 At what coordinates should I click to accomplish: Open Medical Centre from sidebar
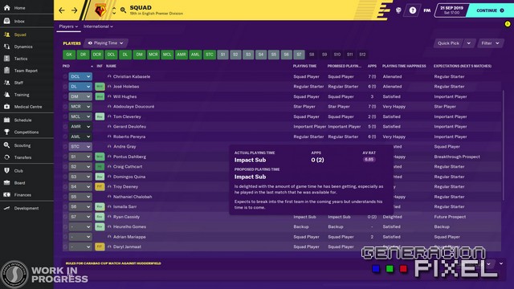click(x=7, y=107)
